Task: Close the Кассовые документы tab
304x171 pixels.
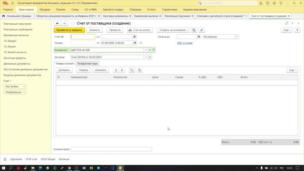Action: (130, 16)
